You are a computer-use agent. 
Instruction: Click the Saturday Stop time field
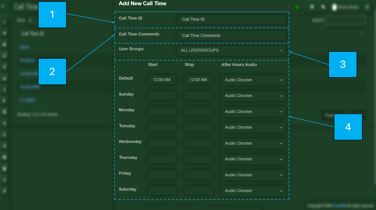point(198,191)
